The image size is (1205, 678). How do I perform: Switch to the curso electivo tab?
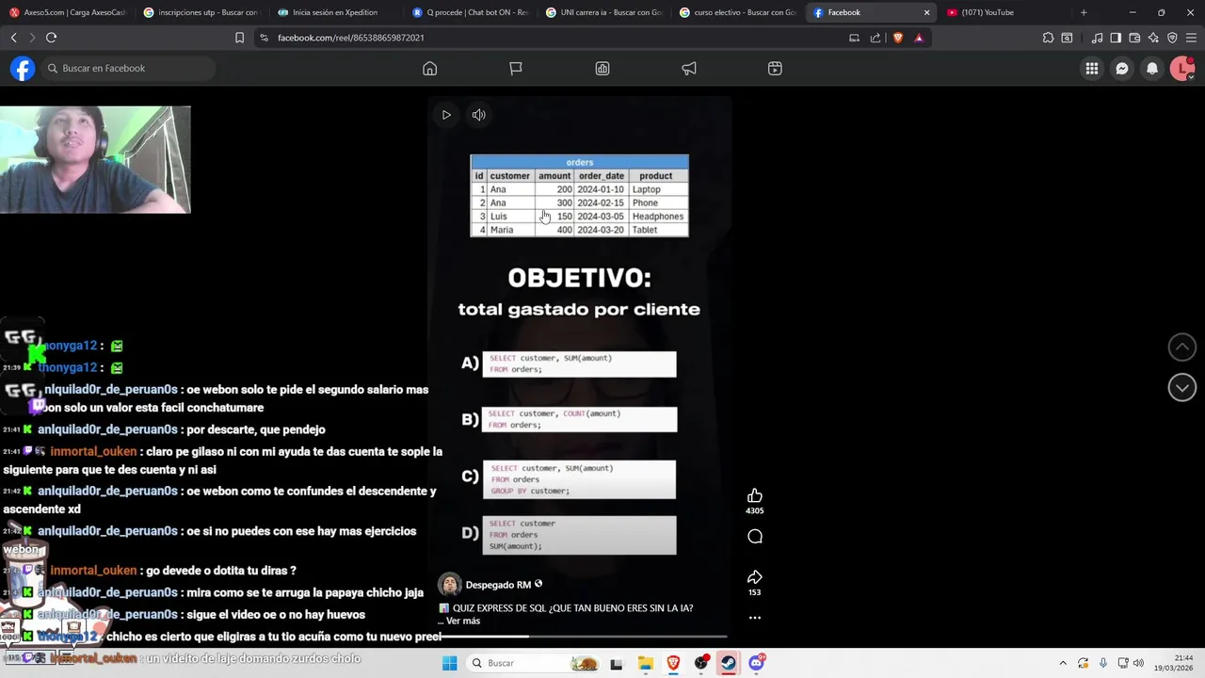tap(738, 12)
